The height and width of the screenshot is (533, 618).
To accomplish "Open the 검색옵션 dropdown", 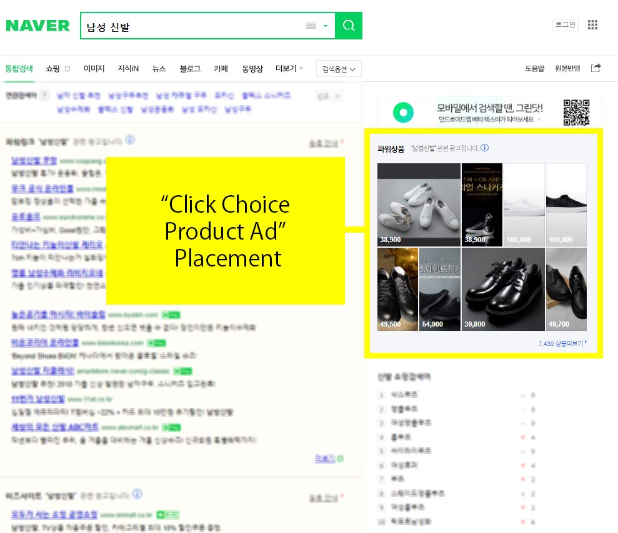I will point(339,69).
